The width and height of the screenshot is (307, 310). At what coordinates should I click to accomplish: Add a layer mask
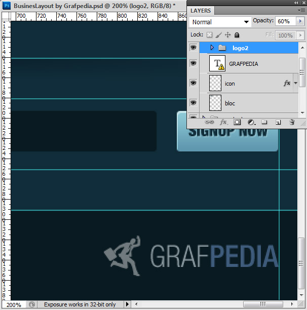237,122
